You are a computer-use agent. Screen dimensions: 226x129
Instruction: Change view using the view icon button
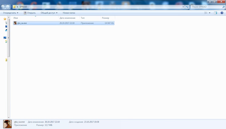coord(206,13)
